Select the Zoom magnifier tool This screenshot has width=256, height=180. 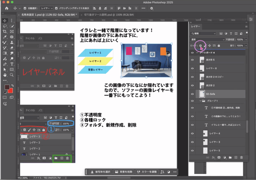tap(12, 75)
